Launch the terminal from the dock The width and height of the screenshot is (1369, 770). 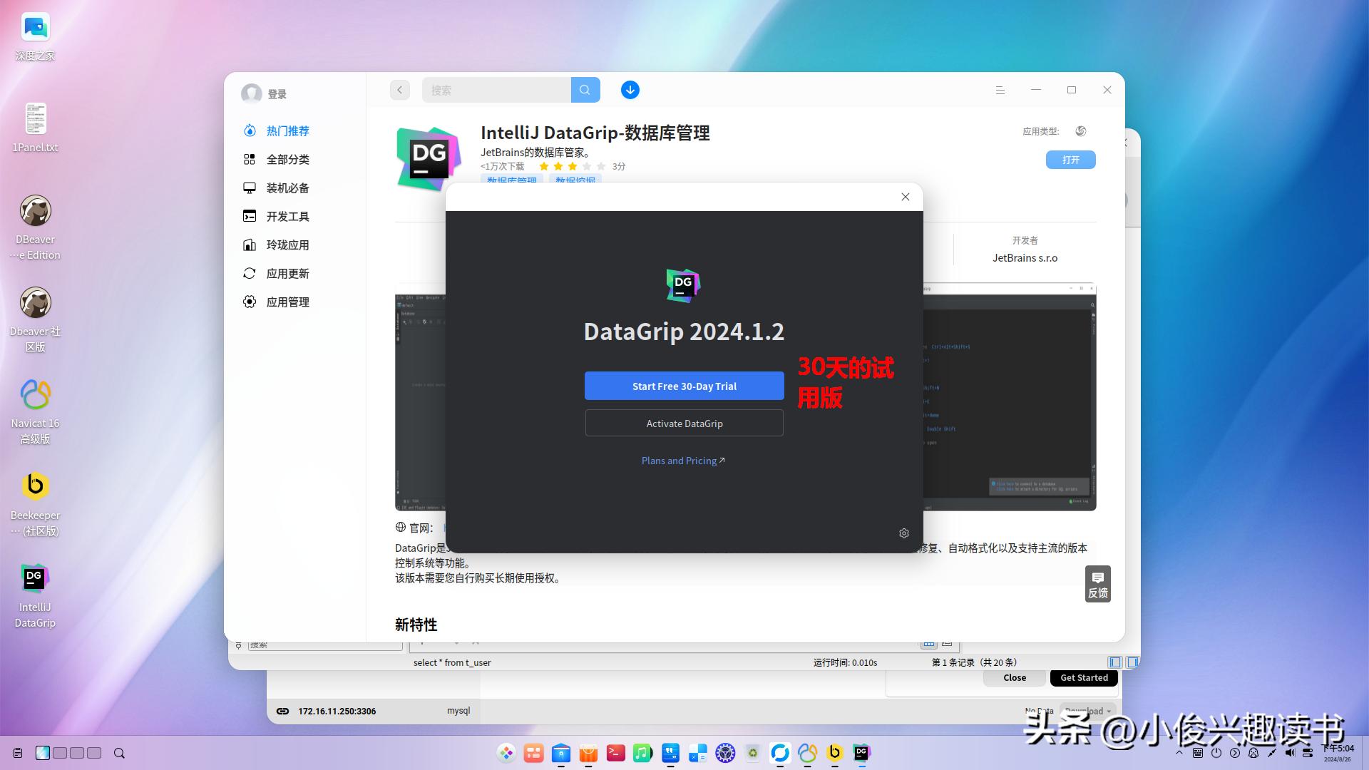(615, 753)
